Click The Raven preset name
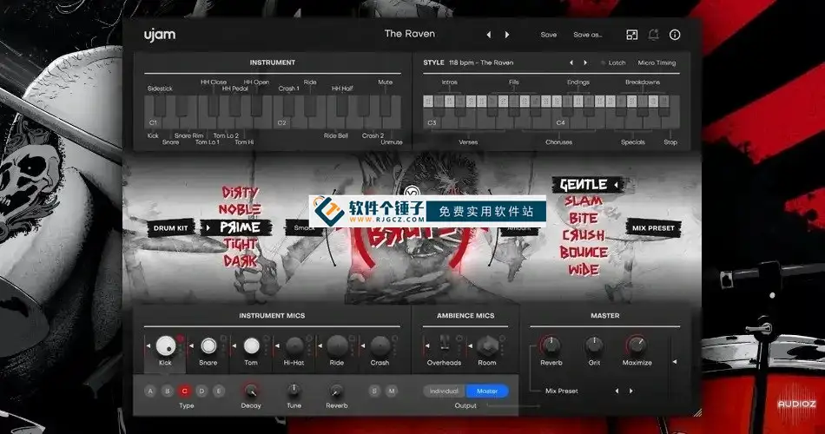This screenshot has height=434, width=825. 410,34
